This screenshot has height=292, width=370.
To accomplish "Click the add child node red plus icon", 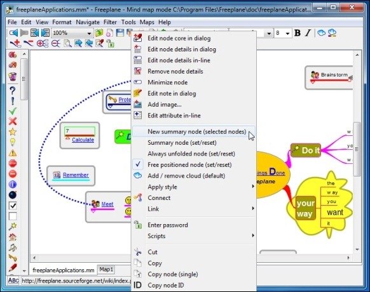I will (15, 44).
